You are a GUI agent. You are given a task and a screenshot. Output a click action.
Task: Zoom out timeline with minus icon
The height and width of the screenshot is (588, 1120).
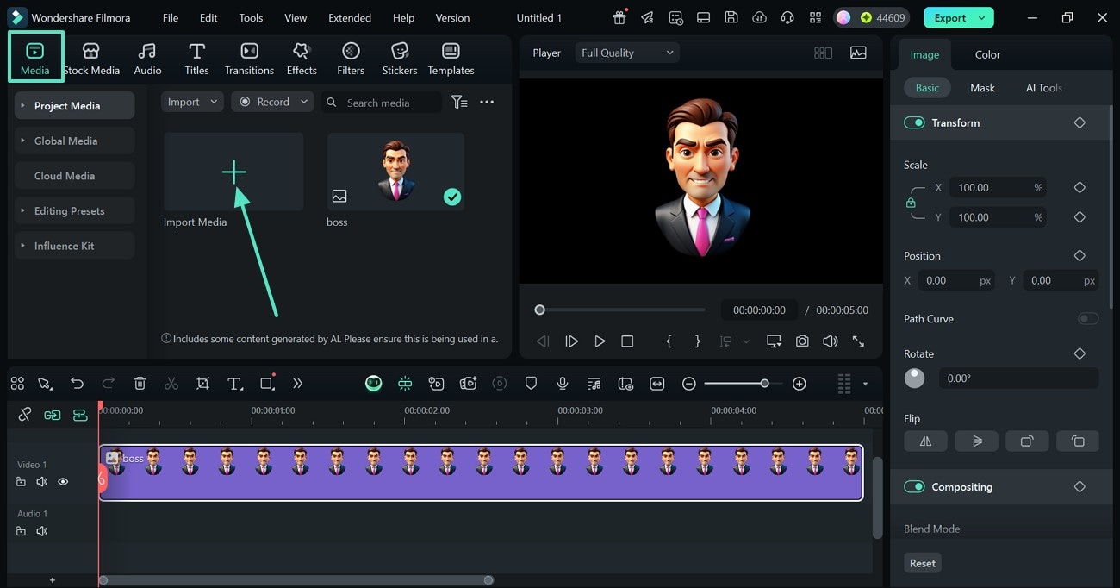coord(689,384)
